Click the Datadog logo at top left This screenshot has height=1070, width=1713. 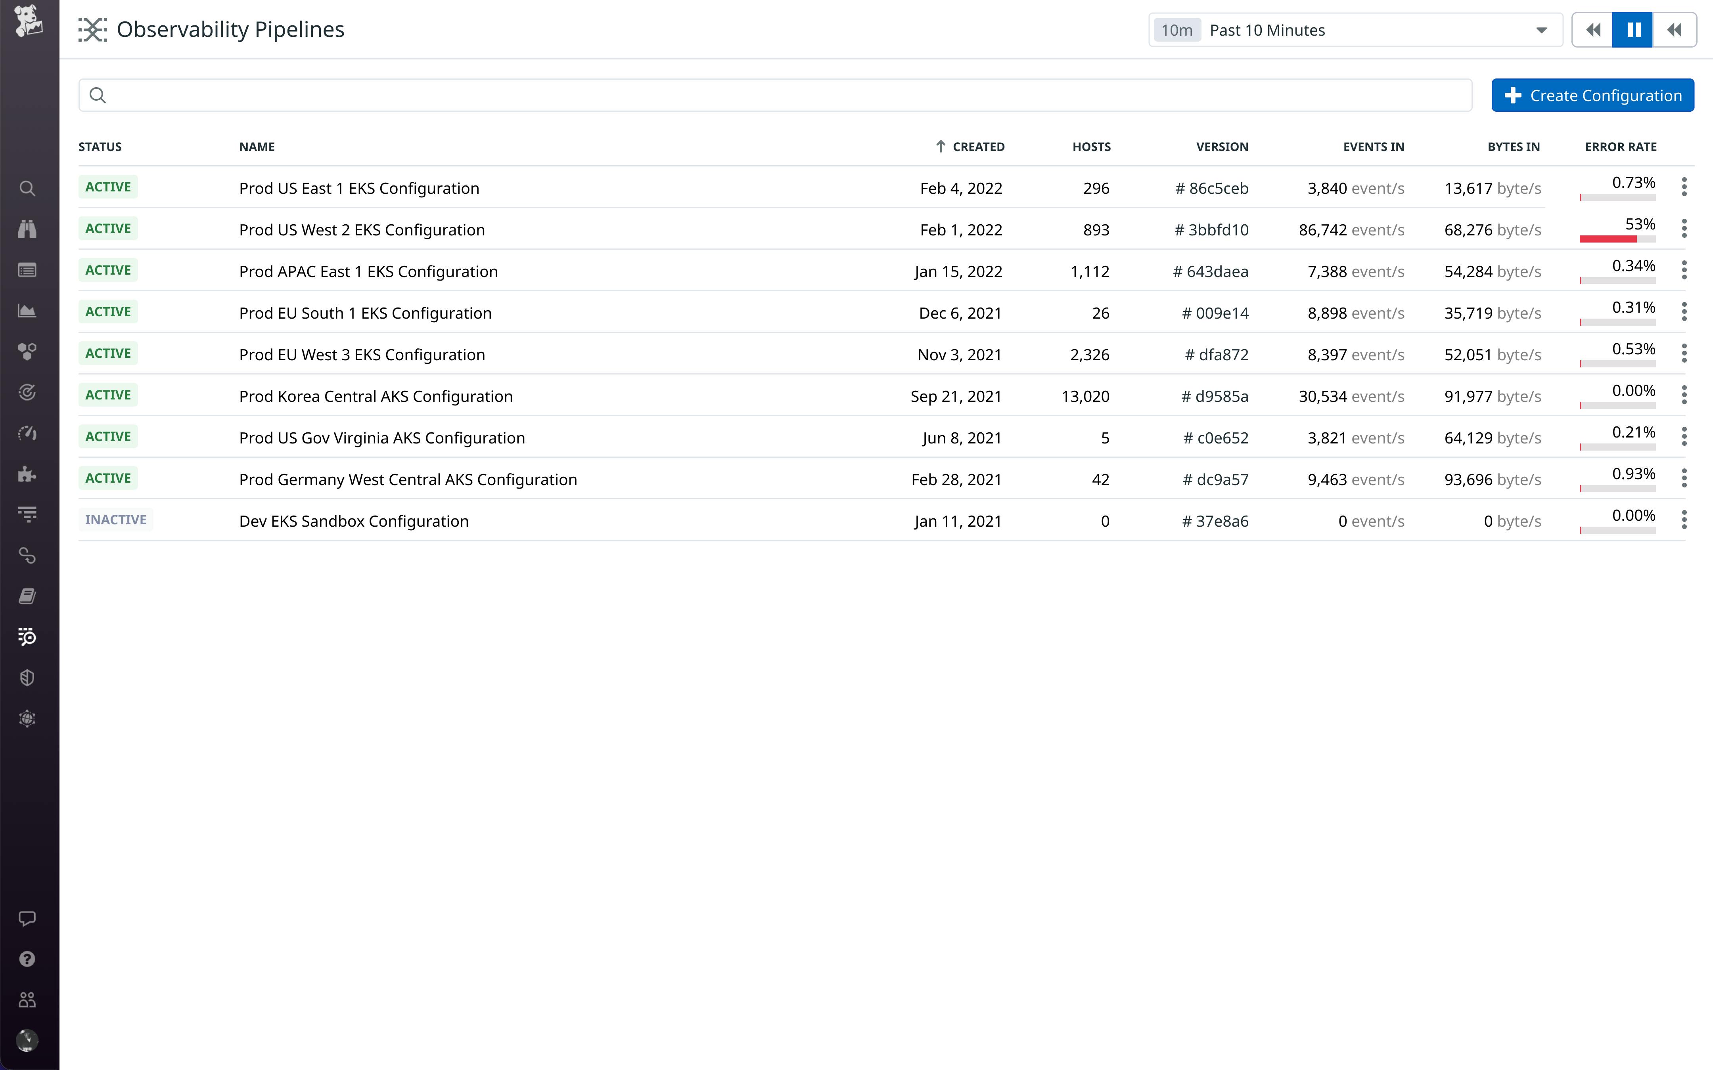click(28, 21)
